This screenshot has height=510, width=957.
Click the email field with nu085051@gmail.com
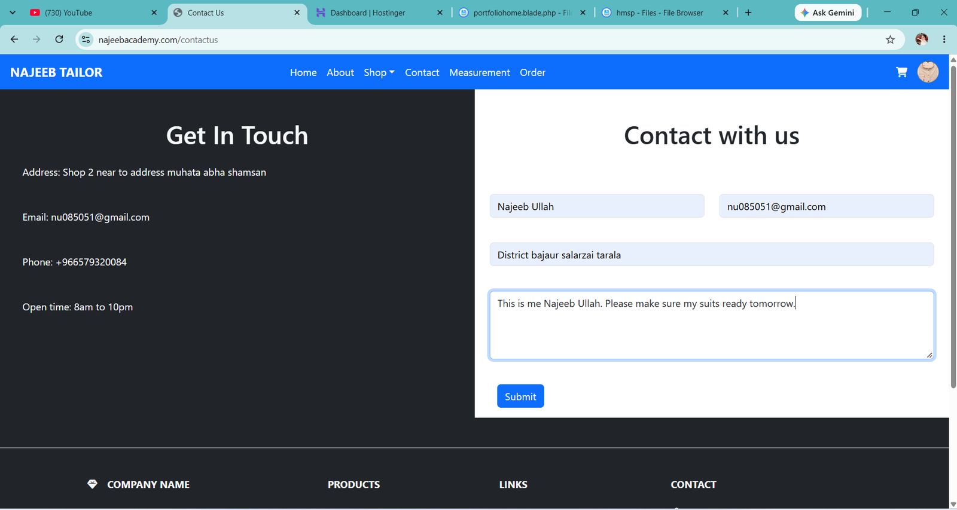tap(826, 206)
